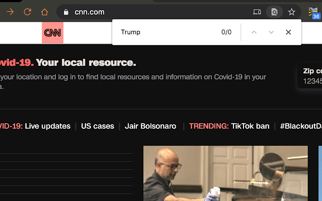Click the Trump search text field
Viewport: 322px width, 201px height.
point(169,32)
